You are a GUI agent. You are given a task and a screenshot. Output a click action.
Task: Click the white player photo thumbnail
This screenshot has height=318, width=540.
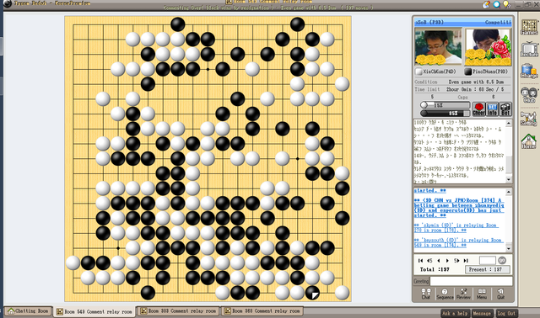pyautogui.click(x=438, y=47)
